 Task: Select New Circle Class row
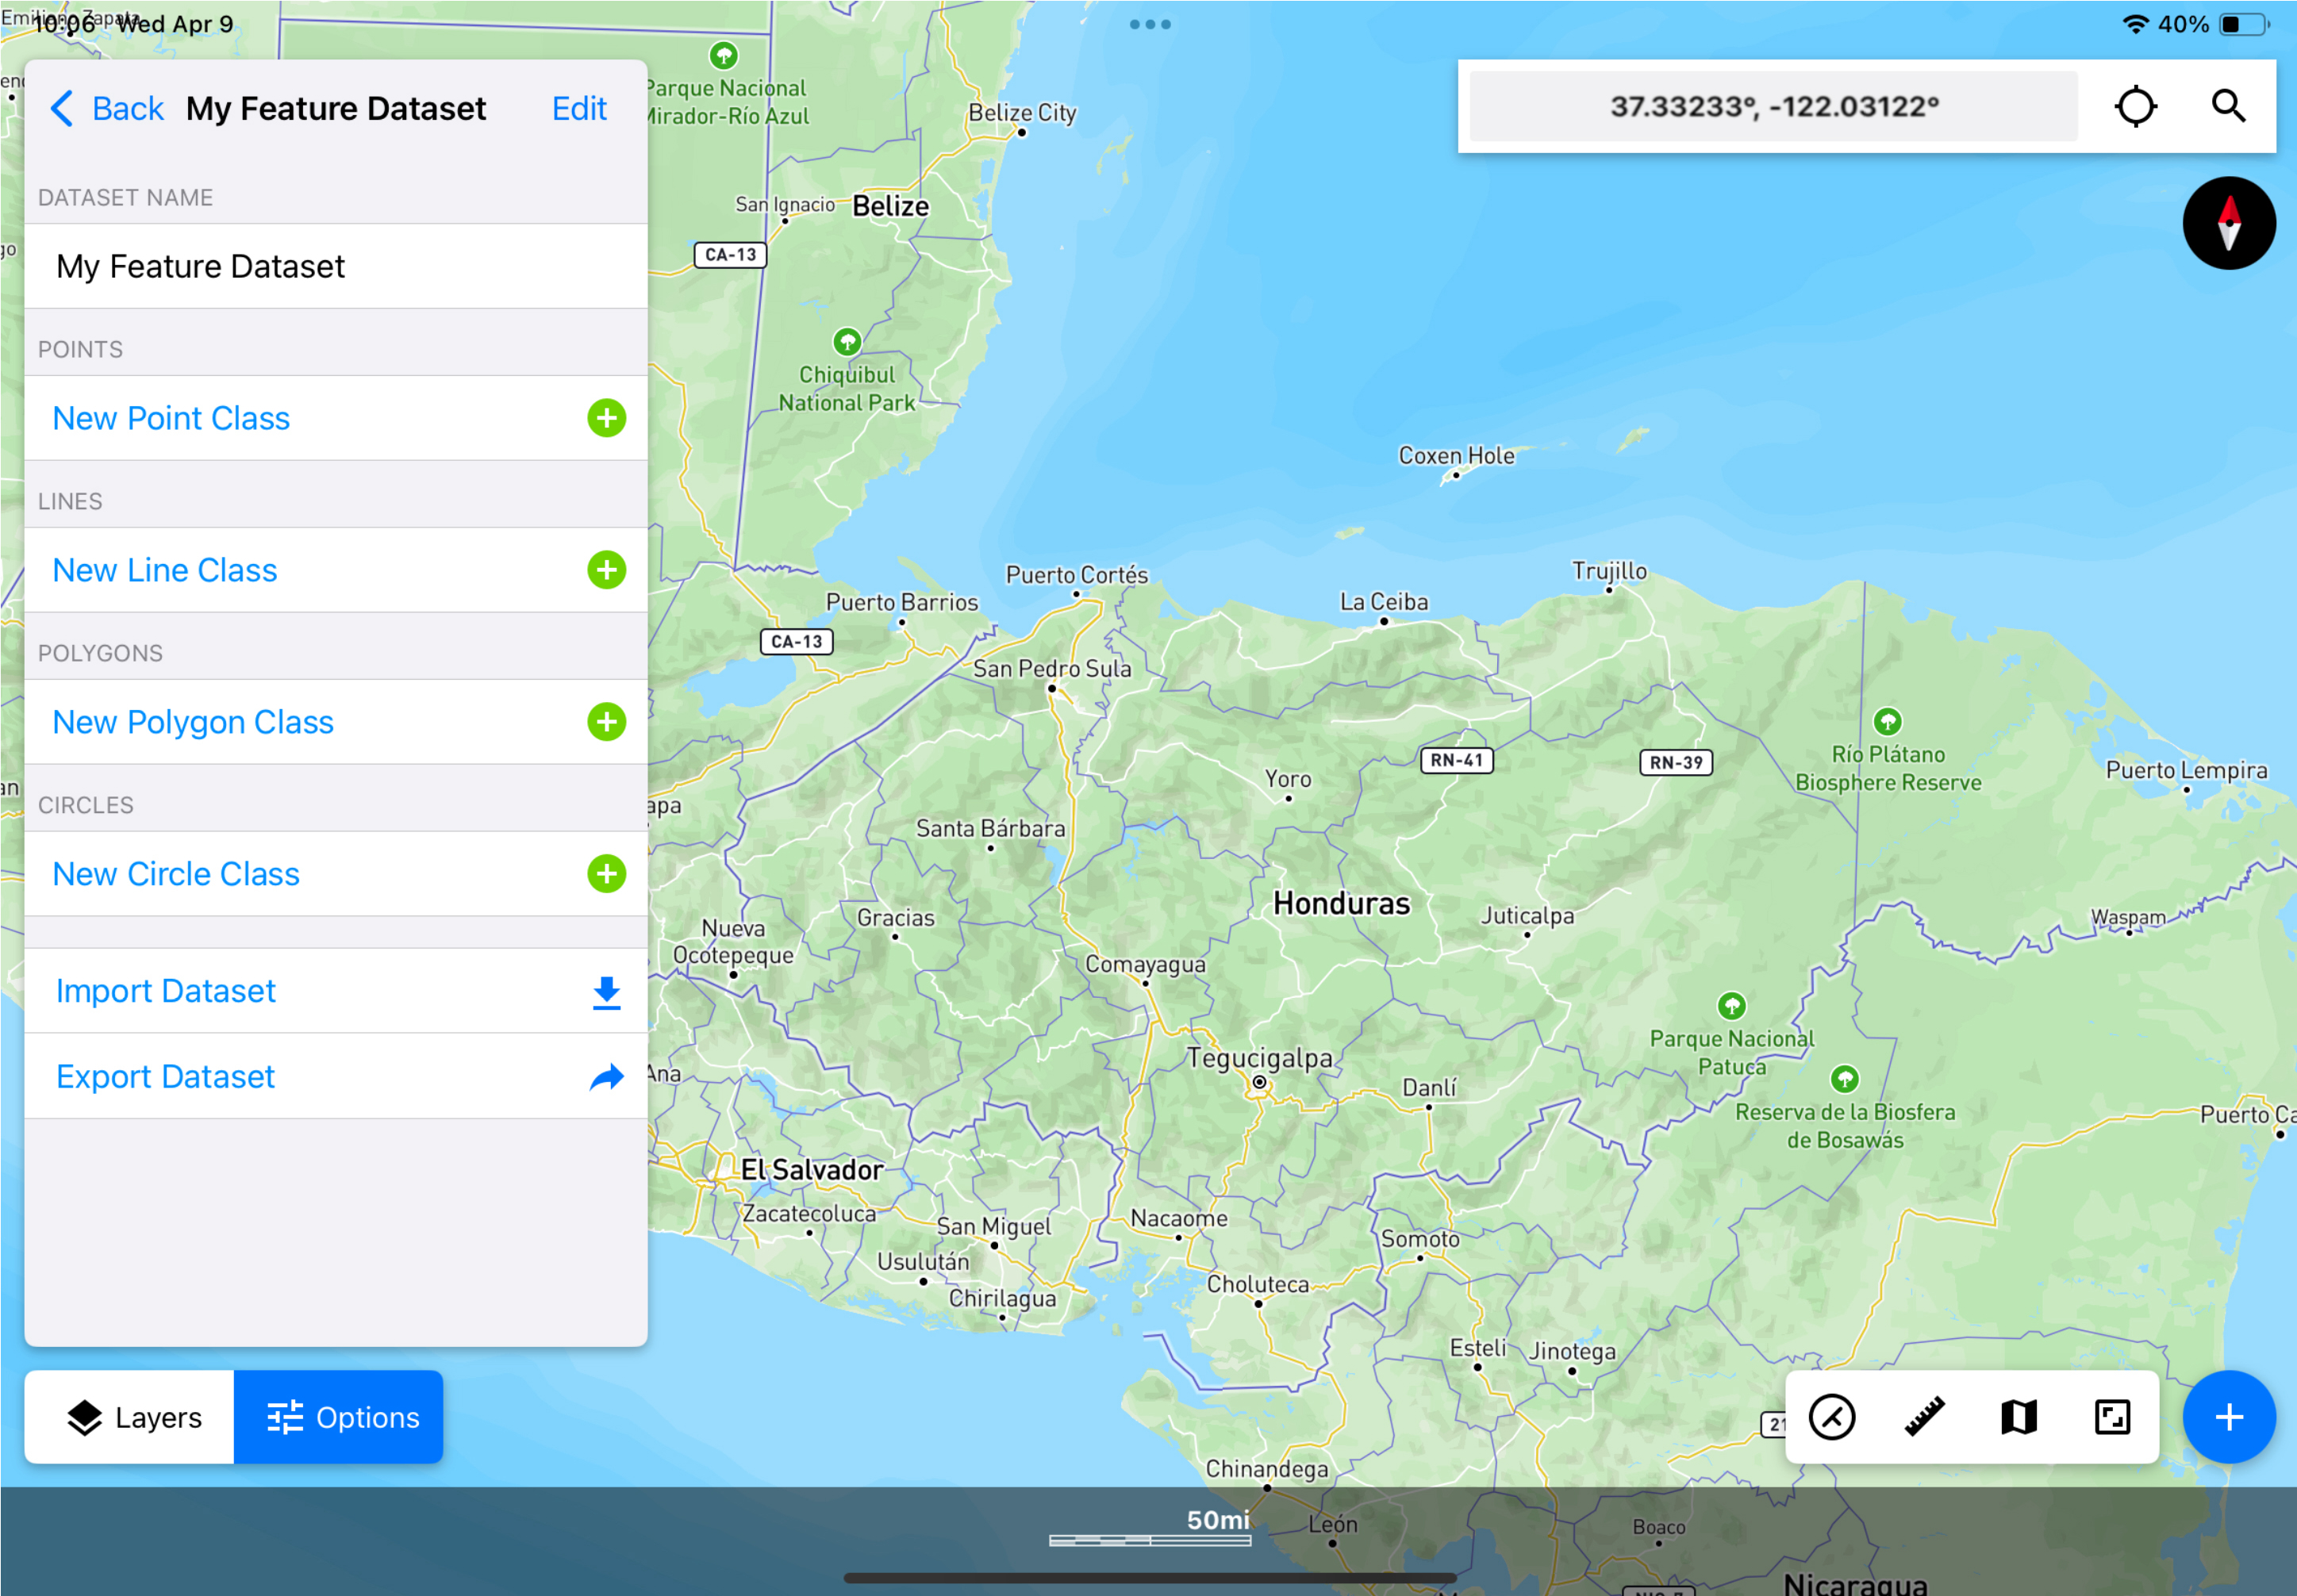[x=336, y=874]
